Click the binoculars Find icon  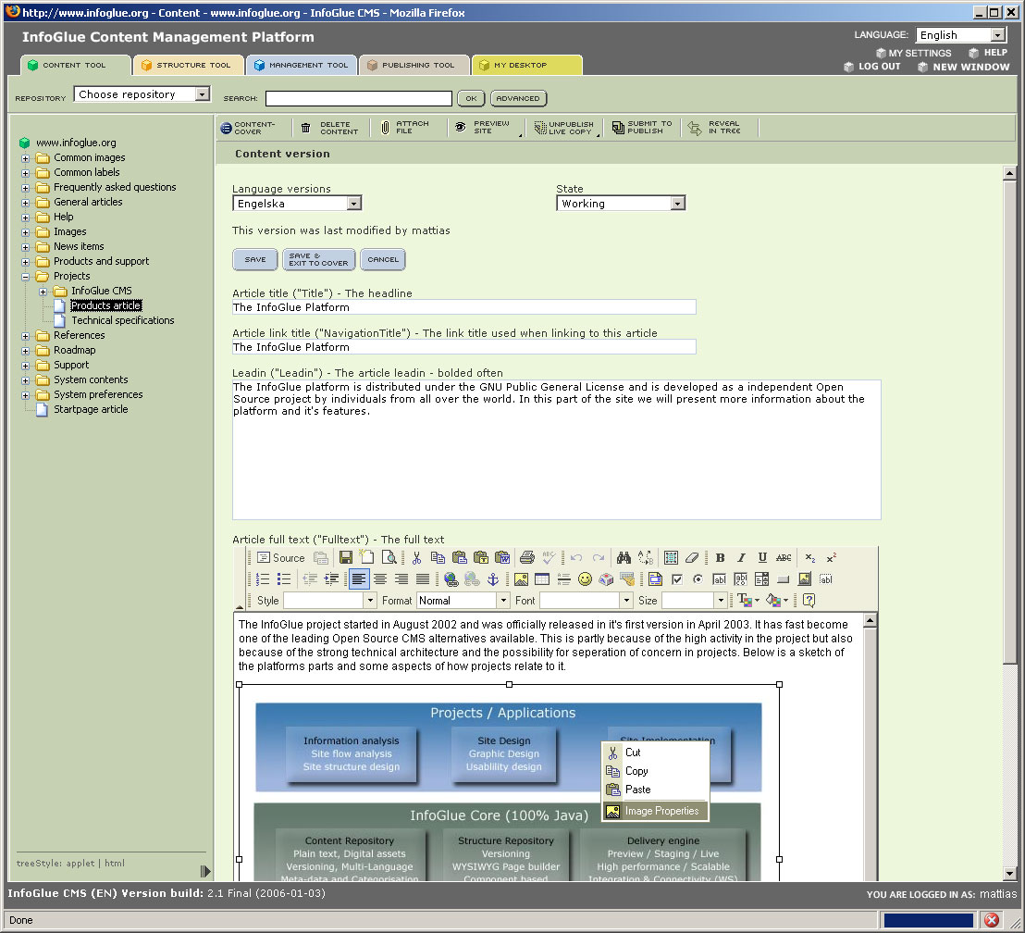click(624, 557)
